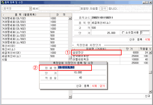Click item panel 신규 button
This screenshot has width=153, height=105.
tap(132, 39)
